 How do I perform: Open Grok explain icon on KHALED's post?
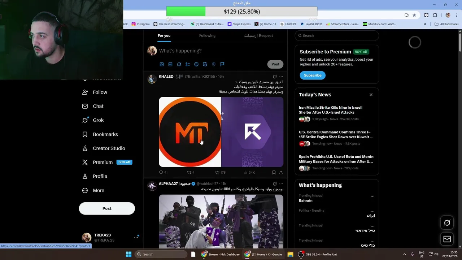click(x=275, y=77)
